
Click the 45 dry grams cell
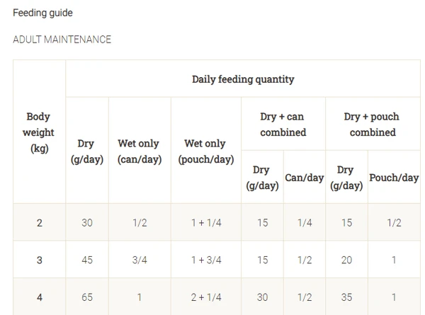click(87, 260)
